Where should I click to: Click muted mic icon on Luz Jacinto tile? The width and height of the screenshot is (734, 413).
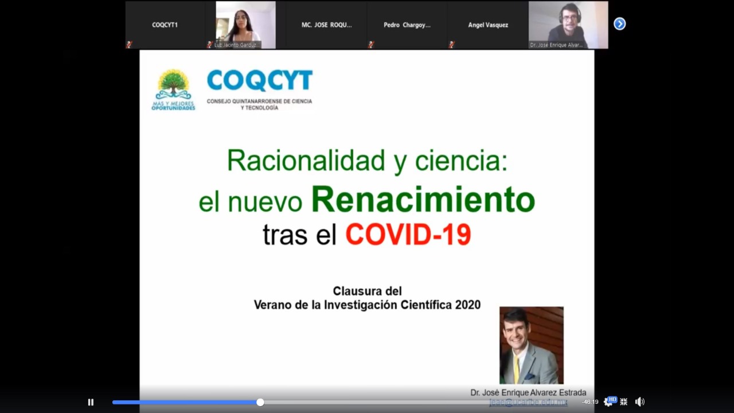click(x=209, y=45)
